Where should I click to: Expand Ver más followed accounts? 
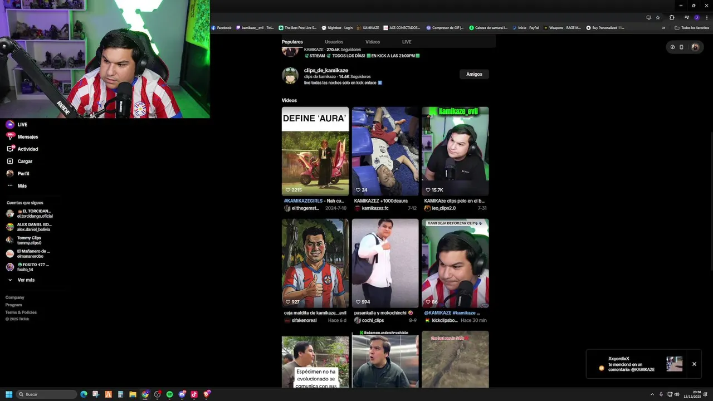pyautogui.click(x=21, y=280)
